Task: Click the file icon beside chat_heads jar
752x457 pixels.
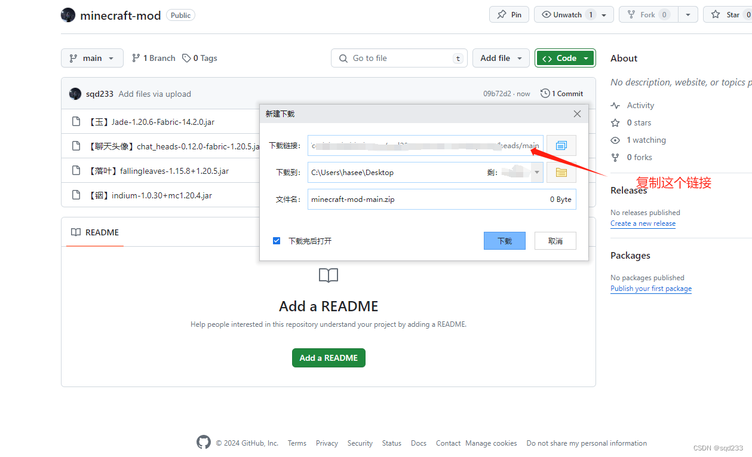Action: tap(76, 146)
